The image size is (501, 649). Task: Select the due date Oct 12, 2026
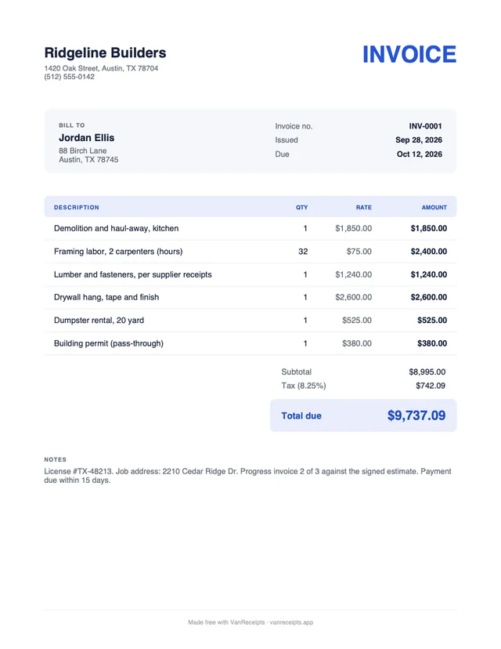tap(420, 154)
